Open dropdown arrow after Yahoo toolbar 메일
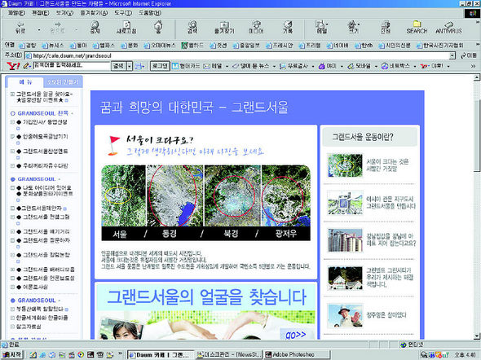The height and width of the screenshot is (360, 481). point(227,66)
